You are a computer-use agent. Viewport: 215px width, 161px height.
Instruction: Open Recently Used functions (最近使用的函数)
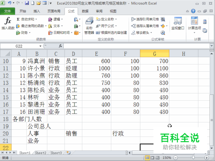pos(31,26)
